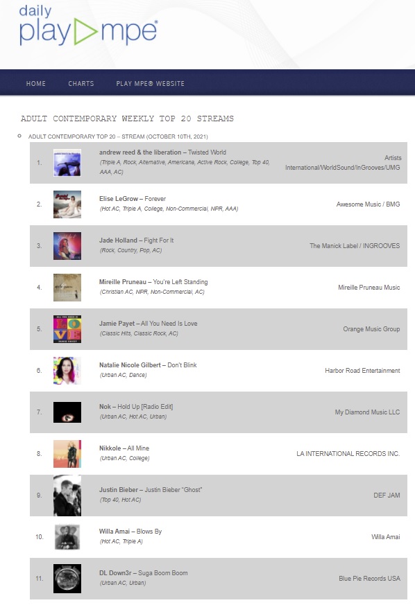Select Jade Holland Fight For It artwork
Viewport: 415px width, 605px height.
click(x=67, y=246)
